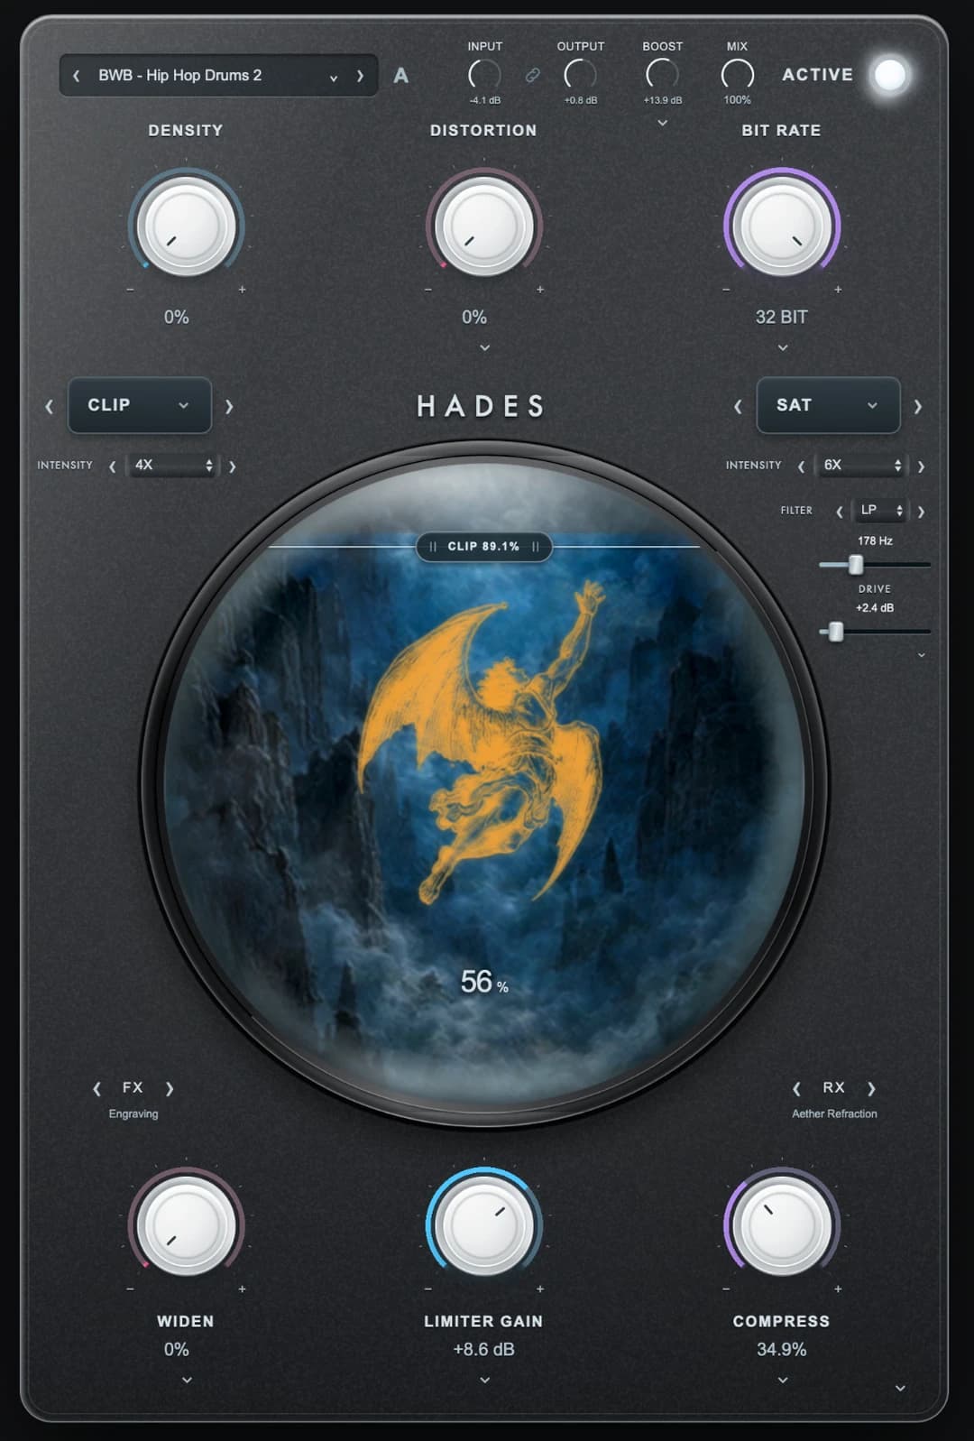This screenshot has width=974, height=1441.
Task: Click the 178 Hz filter frequency slider handle
Action: 856,565
